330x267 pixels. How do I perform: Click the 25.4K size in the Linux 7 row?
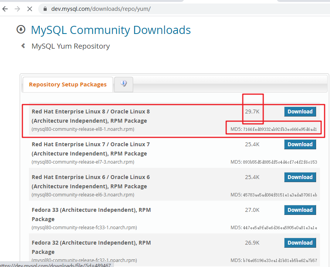(252, 144)
